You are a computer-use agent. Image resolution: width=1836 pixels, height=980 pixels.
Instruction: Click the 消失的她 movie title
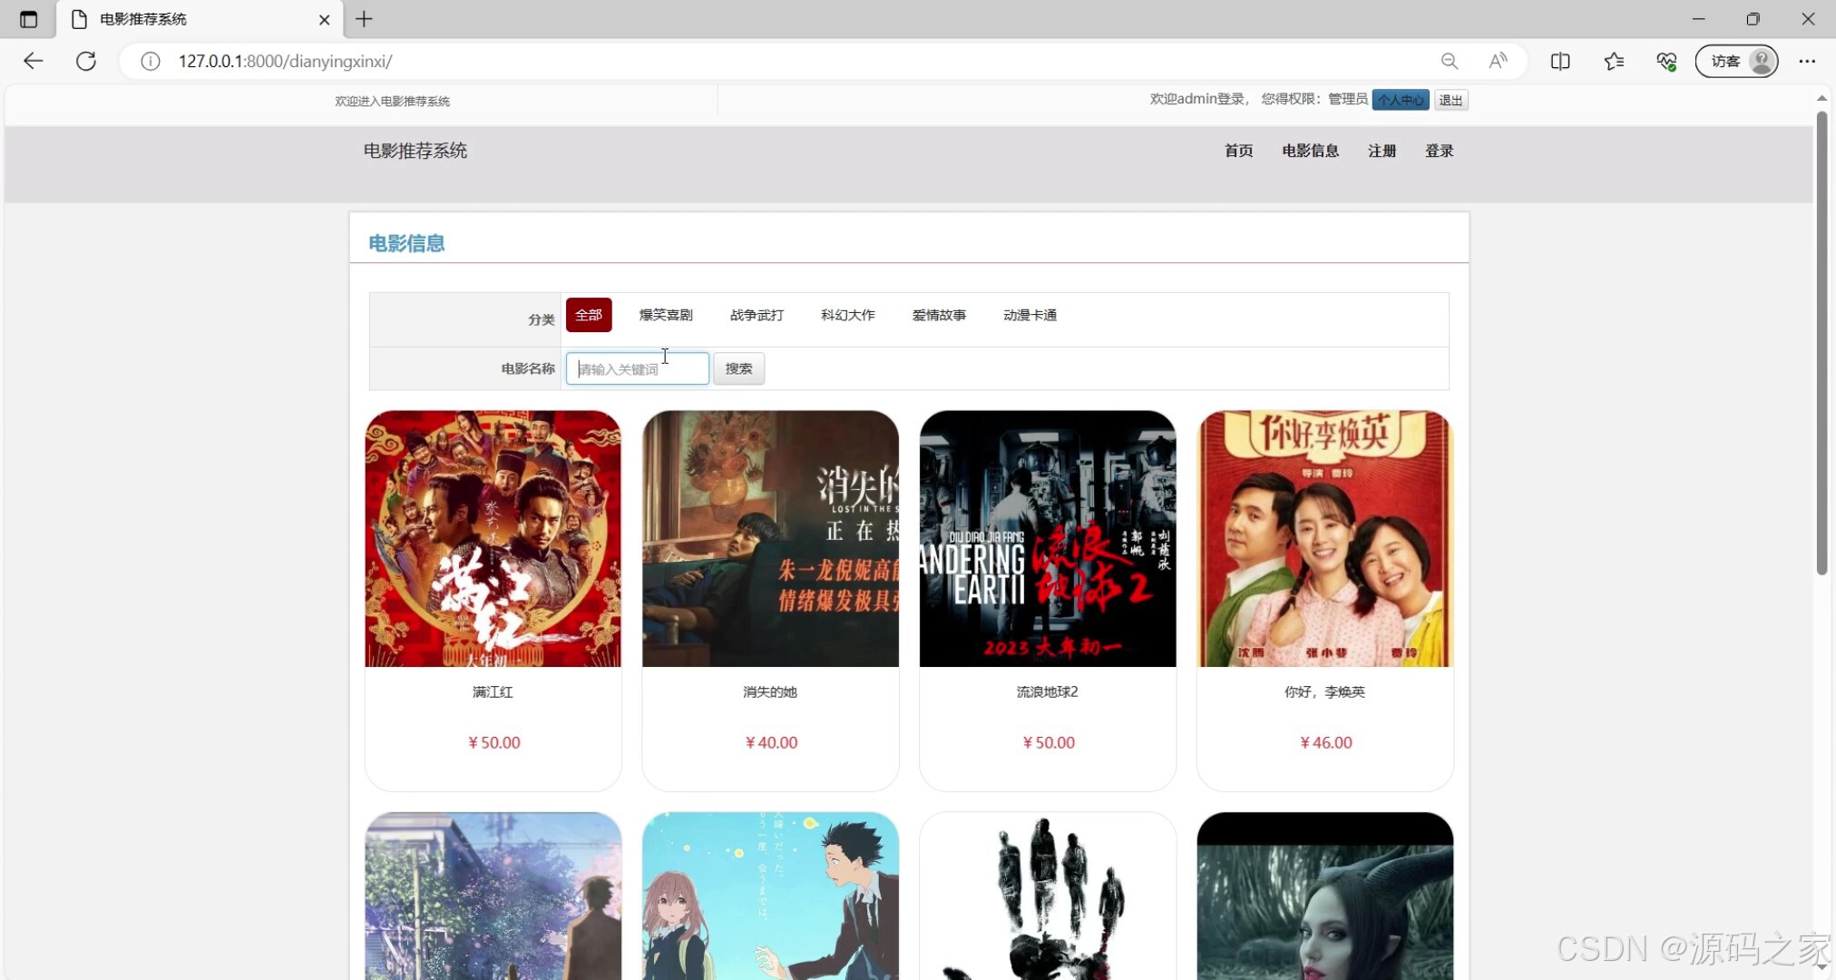770,691
